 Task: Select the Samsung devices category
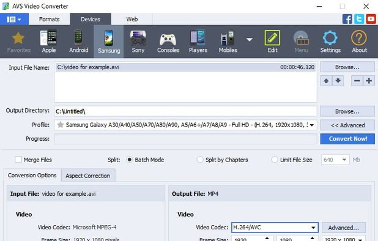pos(109,42)
